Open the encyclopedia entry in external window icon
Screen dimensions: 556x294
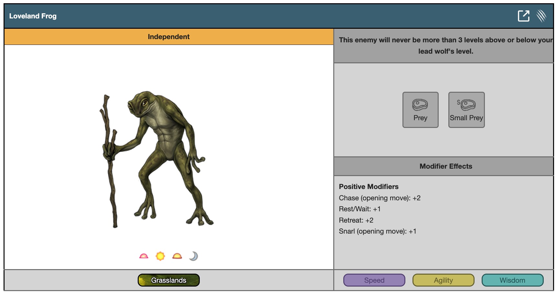[x=523, y=16]
